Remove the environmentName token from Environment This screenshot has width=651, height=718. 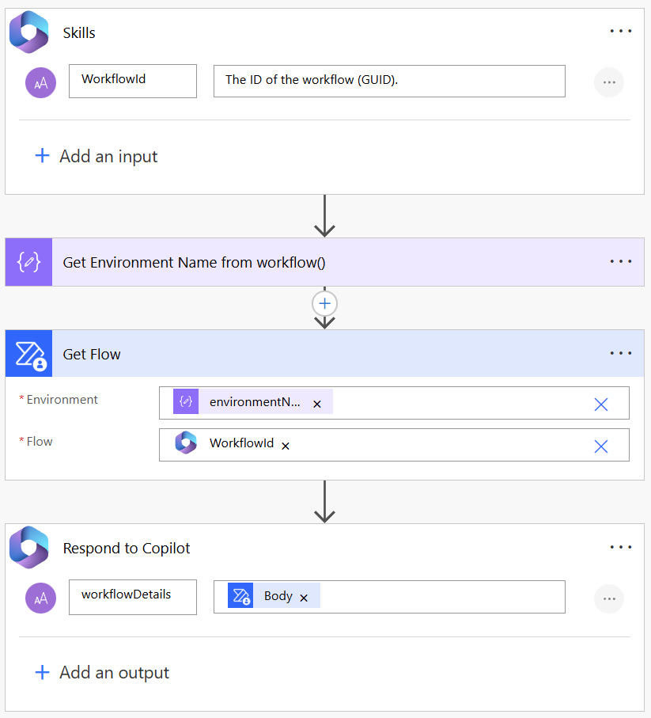(x=317, y=404)
